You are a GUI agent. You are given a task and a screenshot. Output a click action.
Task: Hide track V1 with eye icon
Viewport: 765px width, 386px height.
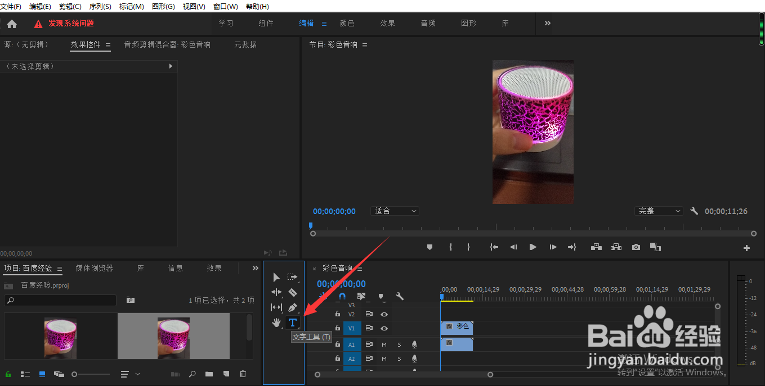click(384, 328)
